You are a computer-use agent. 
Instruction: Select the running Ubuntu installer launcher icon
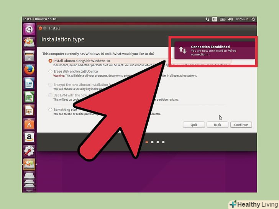30,164
